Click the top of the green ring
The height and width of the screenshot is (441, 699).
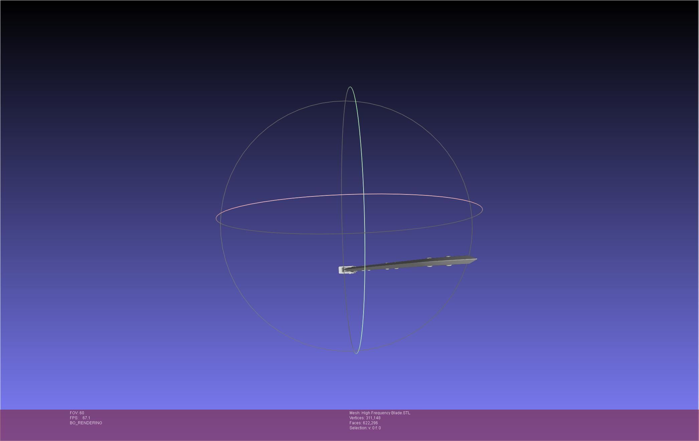coord(350,87)
